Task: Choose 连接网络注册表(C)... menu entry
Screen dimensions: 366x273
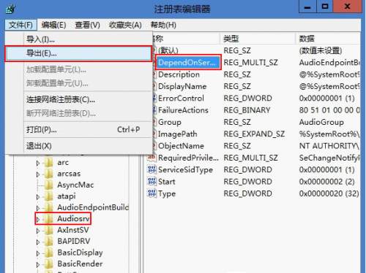Action: click(78, 99)
